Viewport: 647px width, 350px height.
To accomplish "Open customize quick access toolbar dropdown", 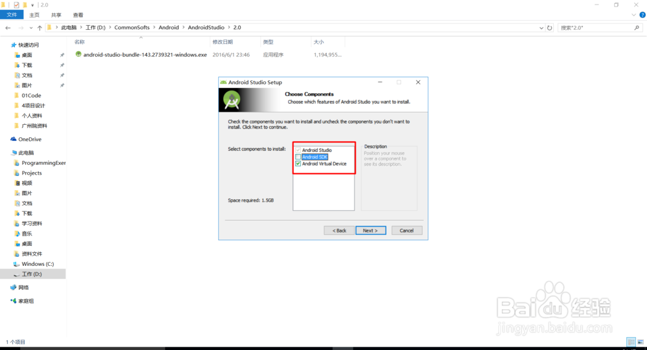I will (32, 5).
